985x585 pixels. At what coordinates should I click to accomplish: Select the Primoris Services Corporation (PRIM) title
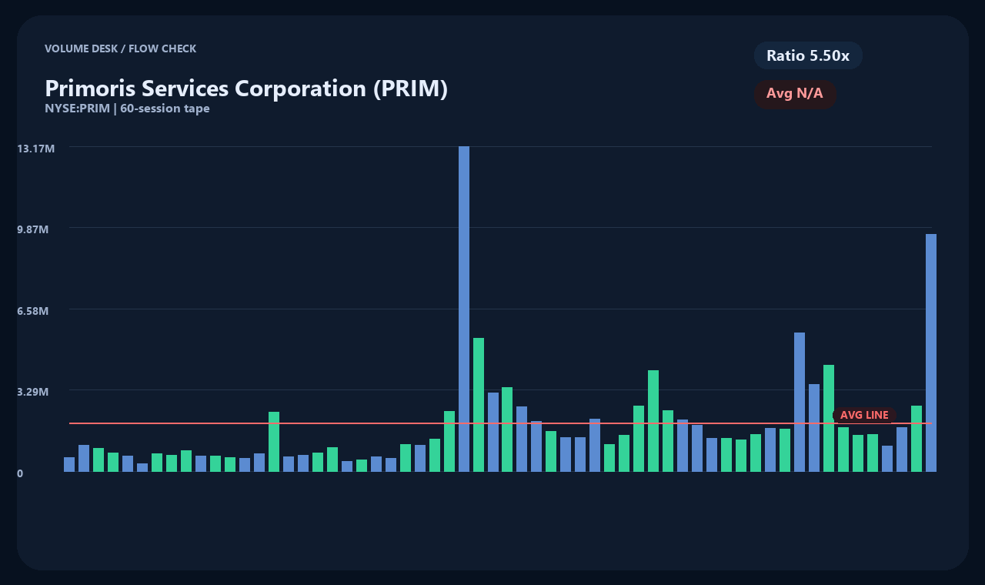click(x=246, y=88)
